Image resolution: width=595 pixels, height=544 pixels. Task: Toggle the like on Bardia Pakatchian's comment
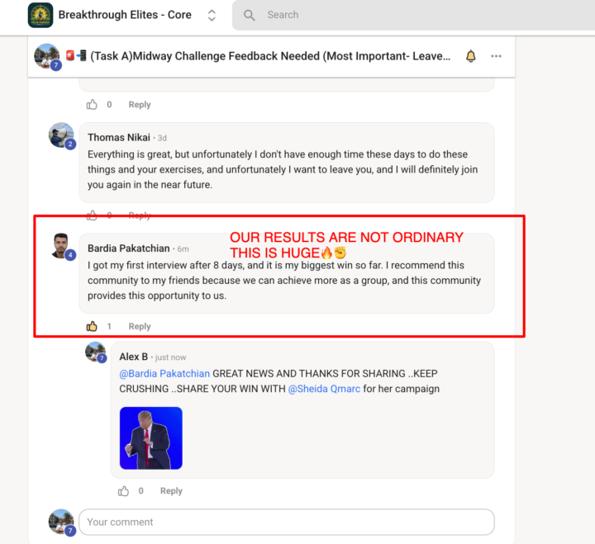[x=92, y=326]
